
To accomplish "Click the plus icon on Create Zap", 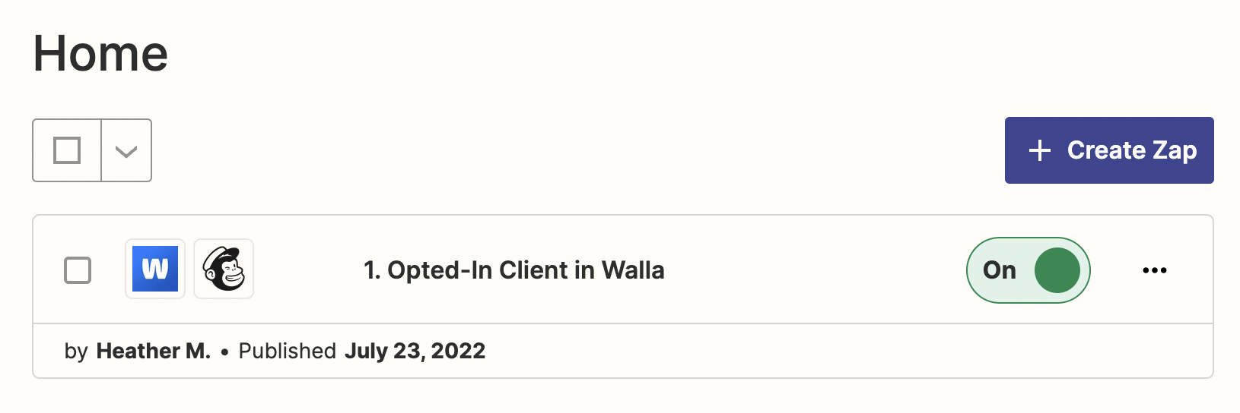I will point(1039,150).
